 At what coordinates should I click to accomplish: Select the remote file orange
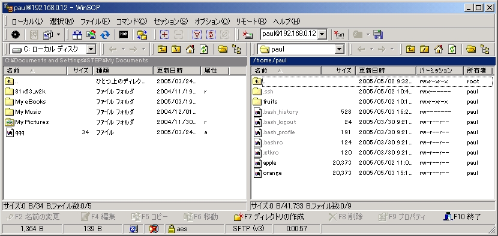(268, 173)
